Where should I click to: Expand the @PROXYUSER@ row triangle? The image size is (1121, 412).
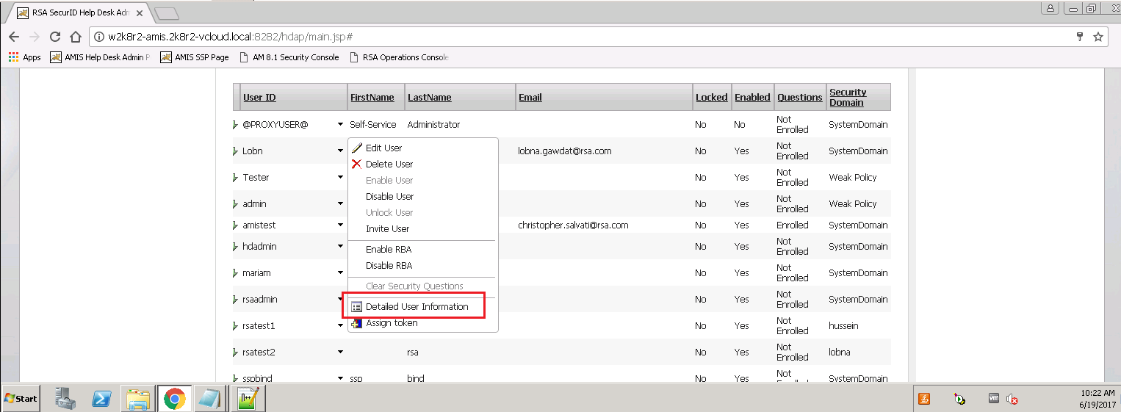[x=236, y=125]
